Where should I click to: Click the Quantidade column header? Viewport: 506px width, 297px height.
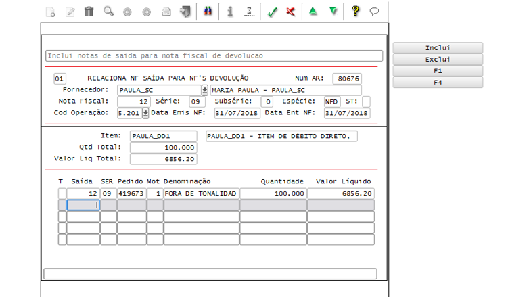coord(282,181)
